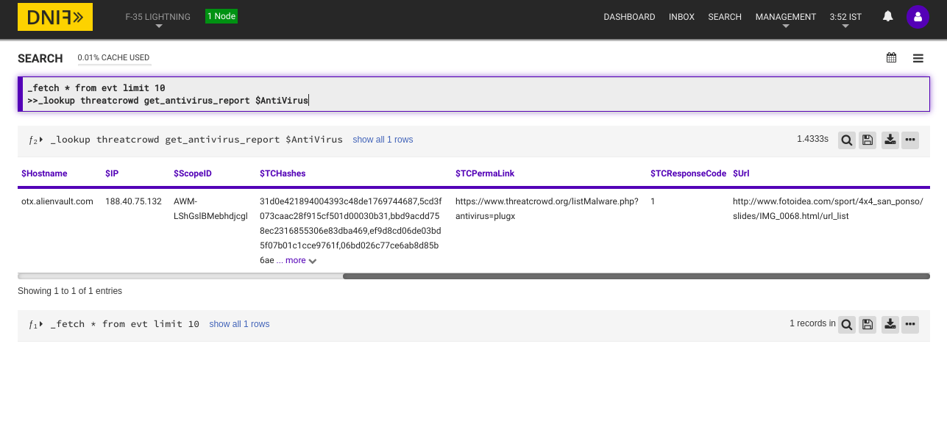Click the save icon in the _fetch evt row
The height and width of the screenshot is (427, 947).
[868, 325]
